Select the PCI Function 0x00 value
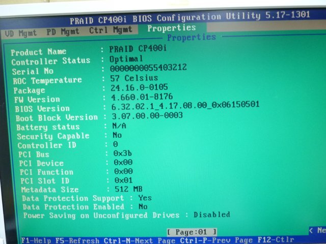This screenshot has width=326, height=244. coord(123,171)
